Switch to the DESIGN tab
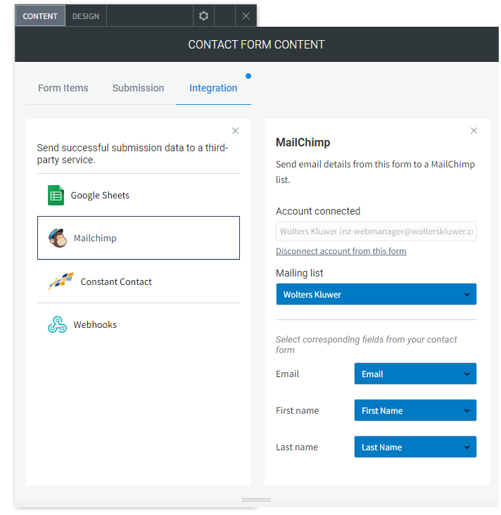The image size is (501, 515). tap(86, 16)
